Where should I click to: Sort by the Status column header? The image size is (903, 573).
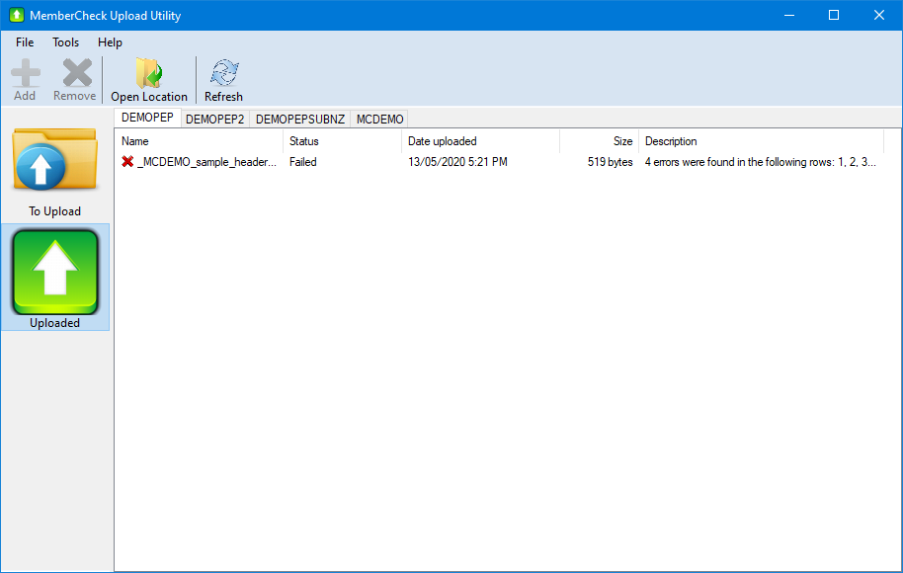click(342, 141)
